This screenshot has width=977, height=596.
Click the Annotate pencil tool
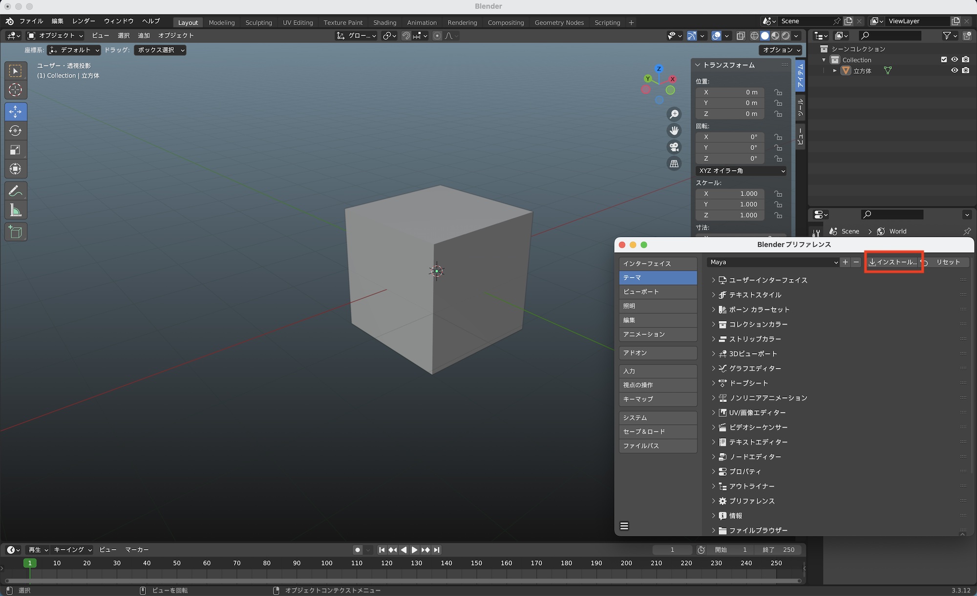point(15,191)
